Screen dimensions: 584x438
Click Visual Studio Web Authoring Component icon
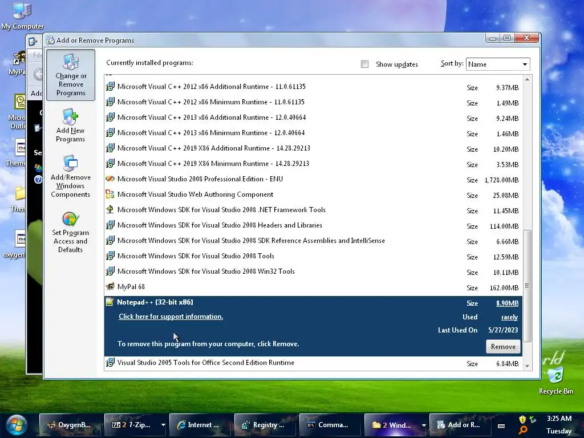[x=110, y=194]
